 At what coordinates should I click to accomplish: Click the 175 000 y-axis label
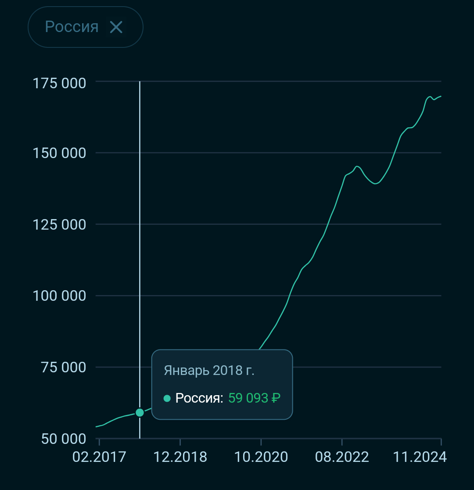(59, 83)
